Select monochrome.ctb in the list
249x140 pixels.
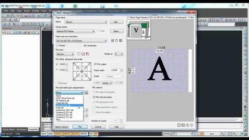coord(69,105)
